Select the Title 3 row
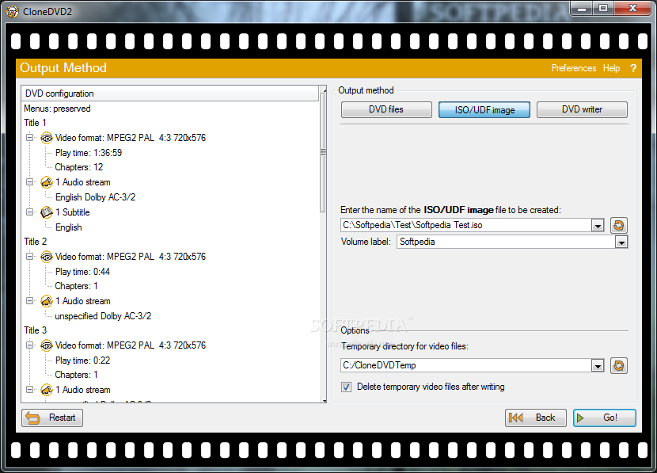The image size is (657, 473). pyautogui.click(x=35, y=330)
